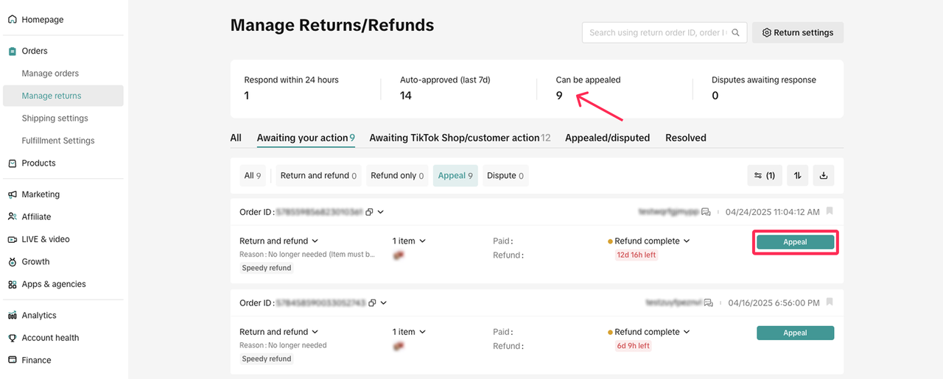Image resolution: width=943 pixels, height=379 pixels.
Task: Bookmark the 04/16/2025 return order
Action: [x=830, y=302]
